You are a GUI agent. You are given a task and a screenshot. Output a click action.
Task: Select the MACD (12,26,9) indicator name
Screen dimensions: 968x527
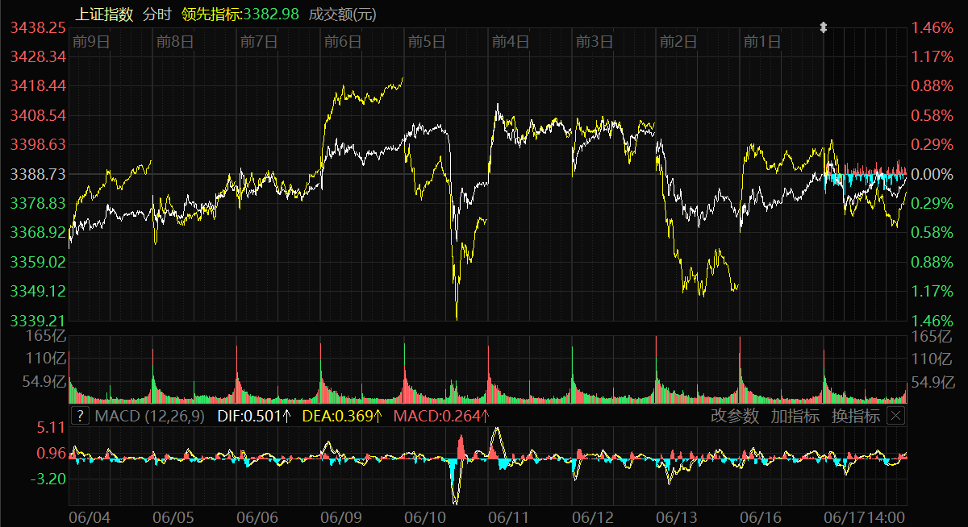(x=150, y=416)
